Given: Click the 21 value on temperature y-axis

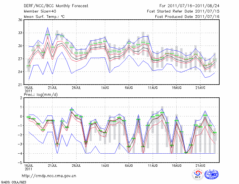Looking at the screenshot, I should click(x=20, y=85).
